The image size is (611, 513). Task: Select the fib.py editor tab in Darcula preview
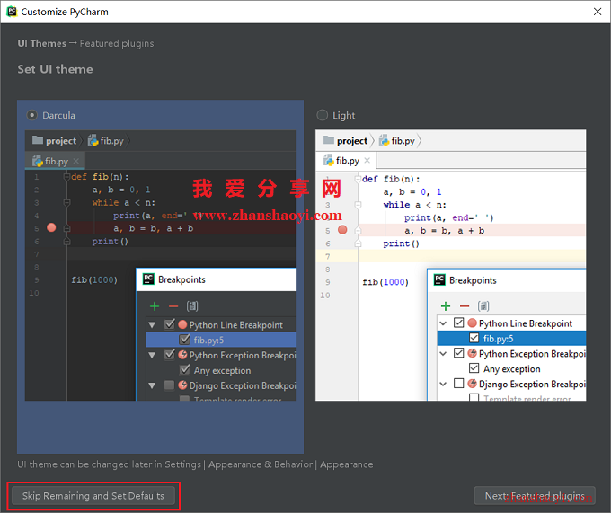pos(55,161)
